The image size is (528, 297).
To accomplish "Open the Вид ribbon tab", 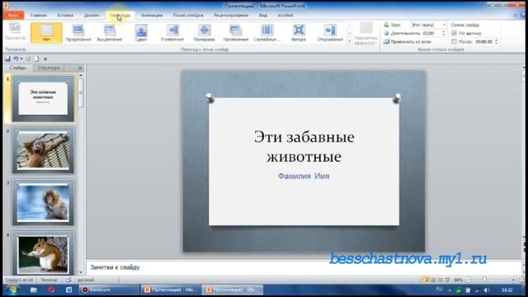I will point(263,15).
